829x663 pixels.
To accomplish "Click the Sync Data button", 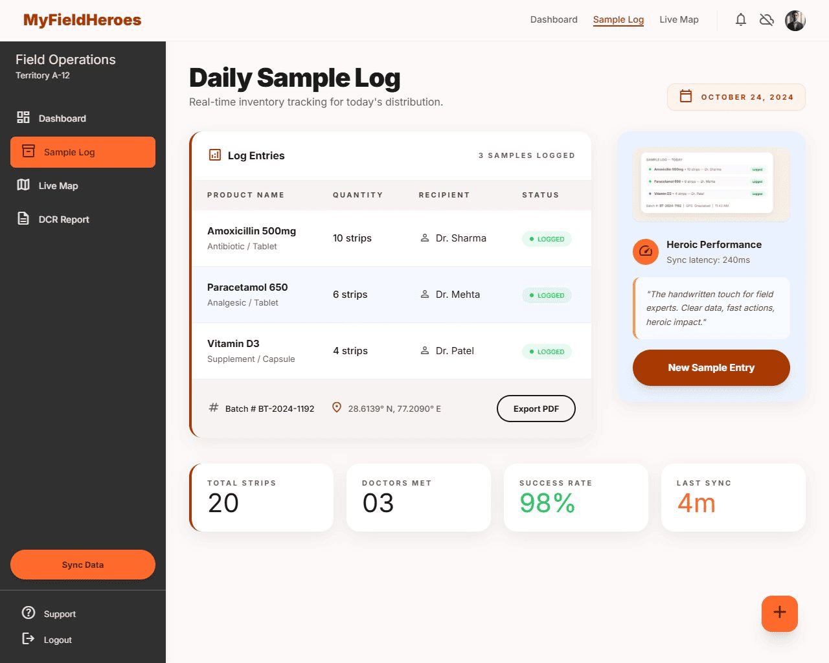I will (83, 565).
